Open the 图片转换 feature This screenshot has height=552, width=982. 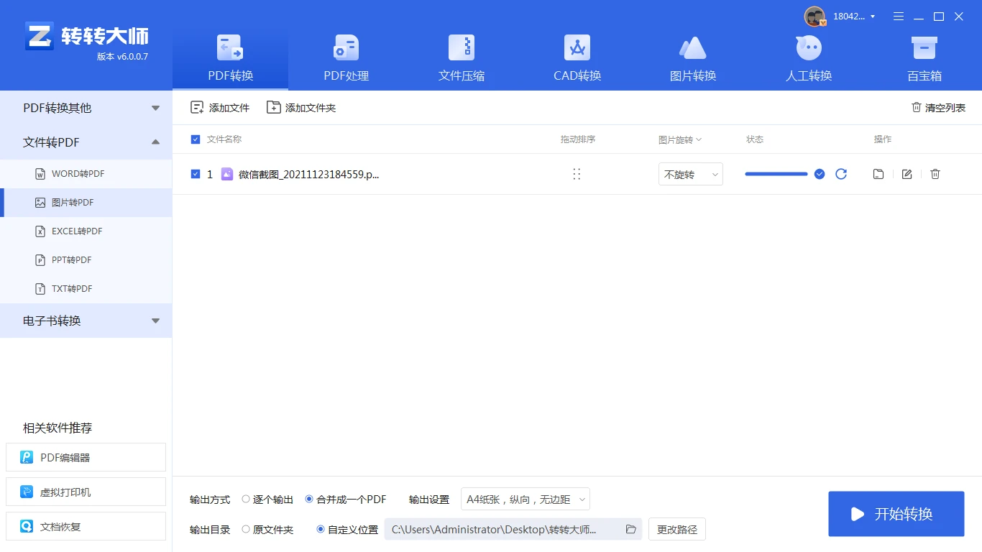click(x=692, y=57)
